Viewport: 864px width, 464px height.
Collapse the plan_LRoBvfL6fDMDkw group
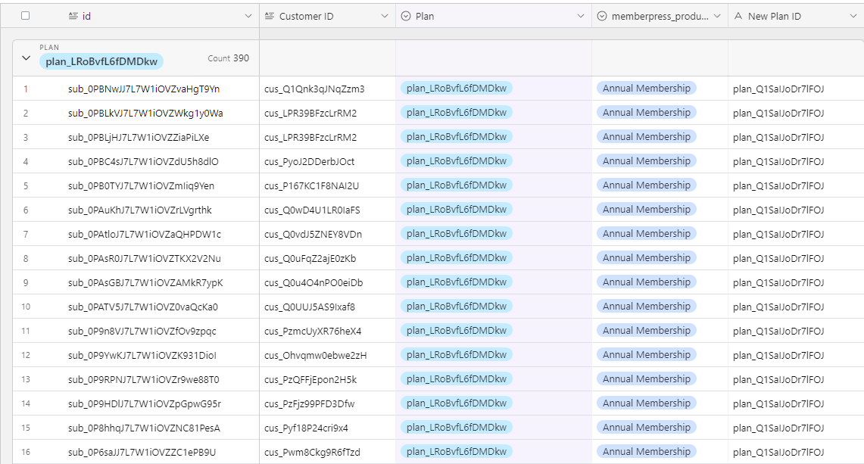point(26,58)
